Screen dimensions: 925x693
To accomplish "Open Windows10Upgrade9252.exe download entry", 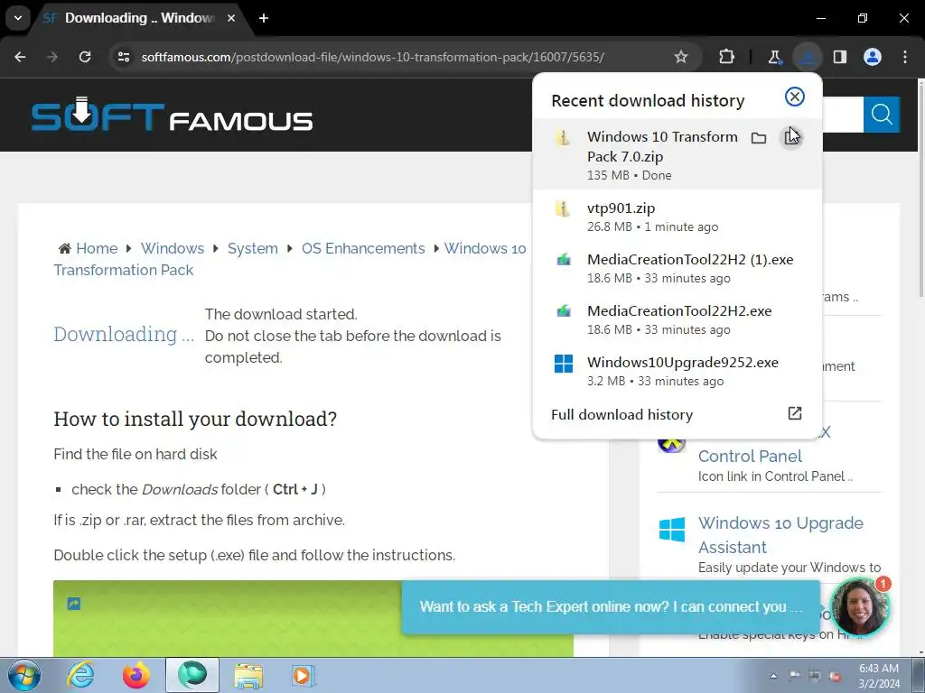I will tap(677, 371).
